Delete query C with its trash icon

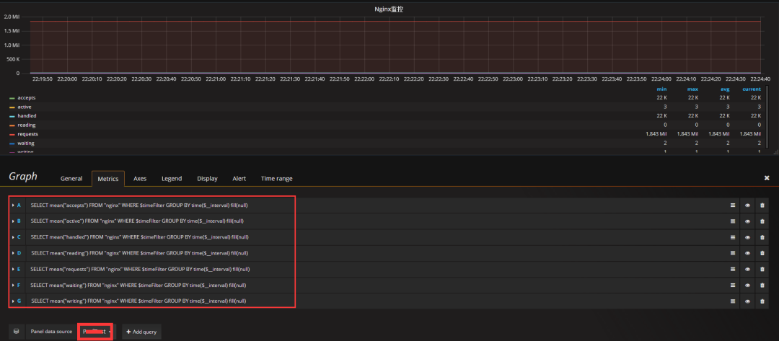coord(762,237)
